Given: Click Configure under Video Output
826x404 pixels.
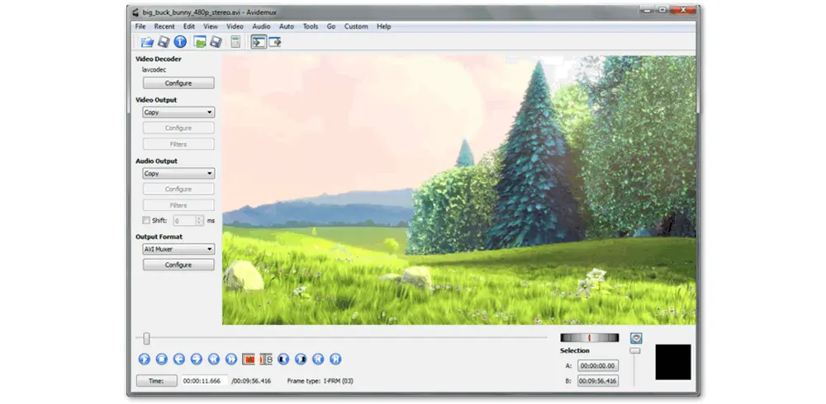Looking at the screenshot, I should pyautogui.click(x=178, y=128).
